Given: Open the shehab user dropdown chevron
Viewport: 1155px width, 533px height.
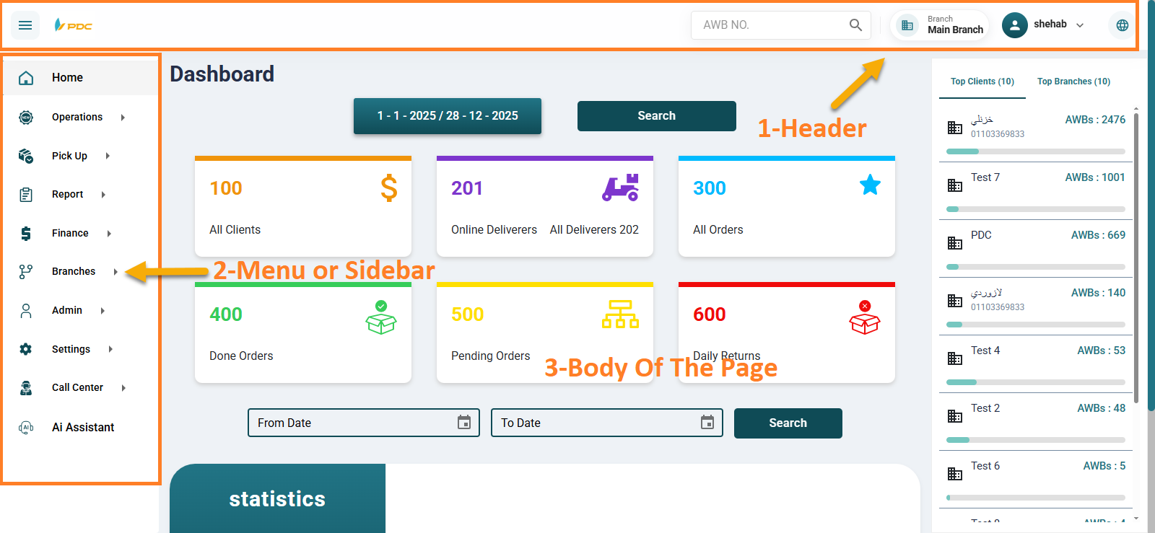Looking at the screenshot, I should click(1080, 25).
